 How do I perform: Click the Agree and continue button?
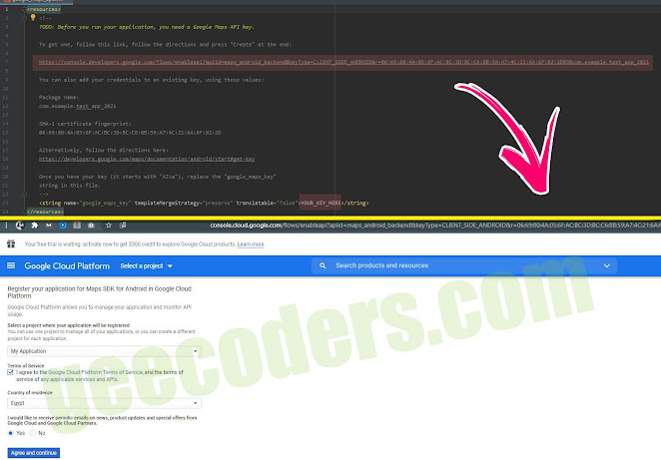coord(33,452)
